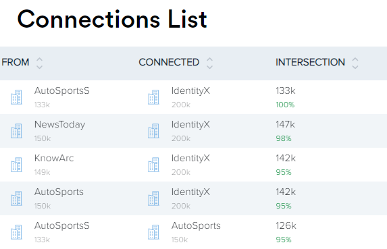Sort by Connected column arrows

[x=209, y=63]
